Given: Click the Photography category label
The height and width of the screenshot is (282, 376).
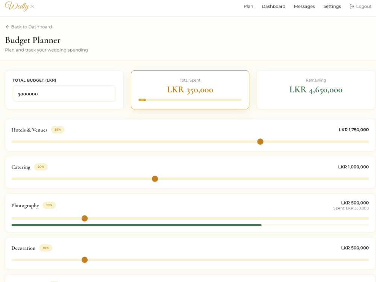Looking at the screenshot, I should click(25, 206).
